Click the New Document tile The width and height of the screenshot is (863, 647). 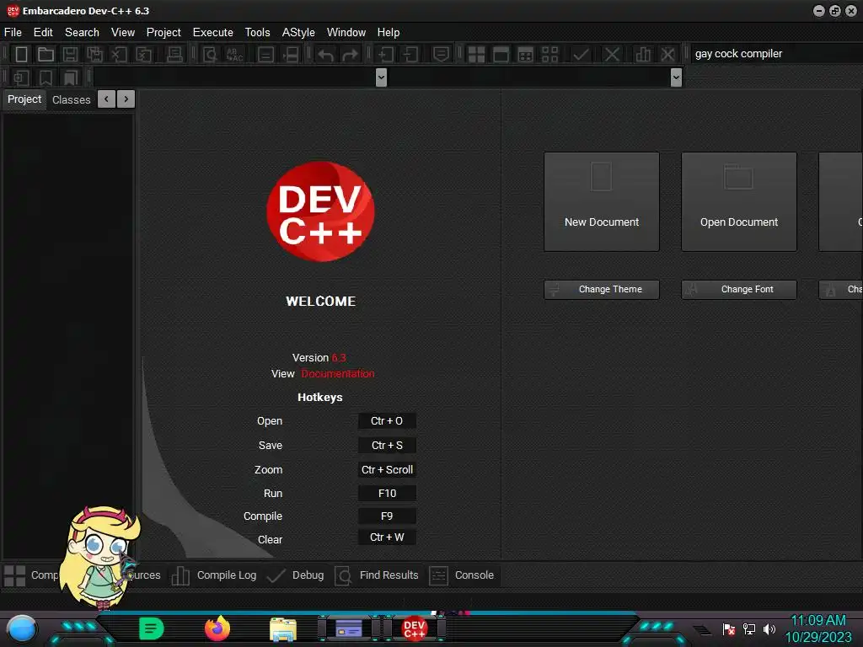[x=602, y=202]
